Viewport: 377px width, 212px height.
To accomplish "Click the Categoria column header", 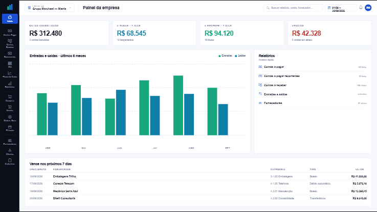I will tap(278, 169).
